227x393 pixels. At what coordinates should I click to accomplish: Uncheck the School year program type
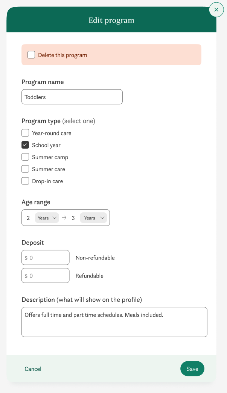(x=25, y=145)
